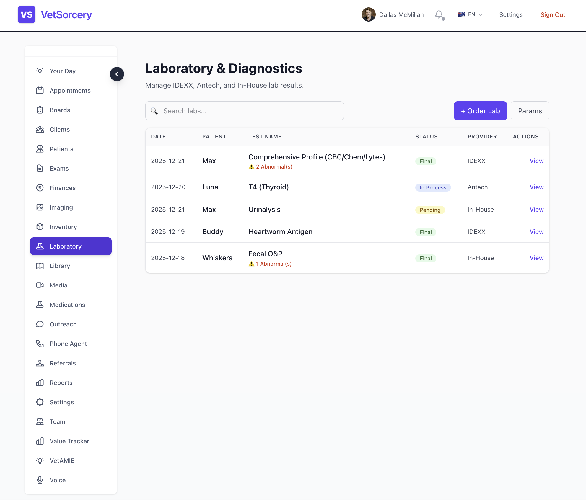Click the Imaging picture icon in sidebar

point(40,207)
